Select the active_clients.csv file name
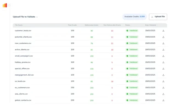Screen dimensions: 169x105 click(22, 50)
